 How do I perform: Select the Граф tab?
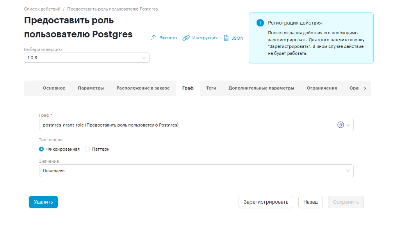point(188,88)
